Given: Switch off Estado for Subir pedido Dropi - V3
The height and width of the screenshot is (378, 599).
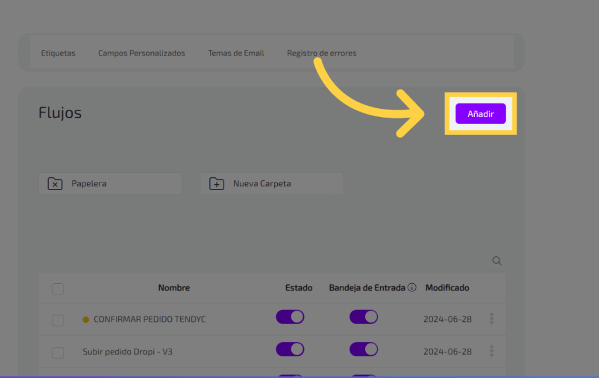Looking at the screenshot, I should [x=290, y=349].
